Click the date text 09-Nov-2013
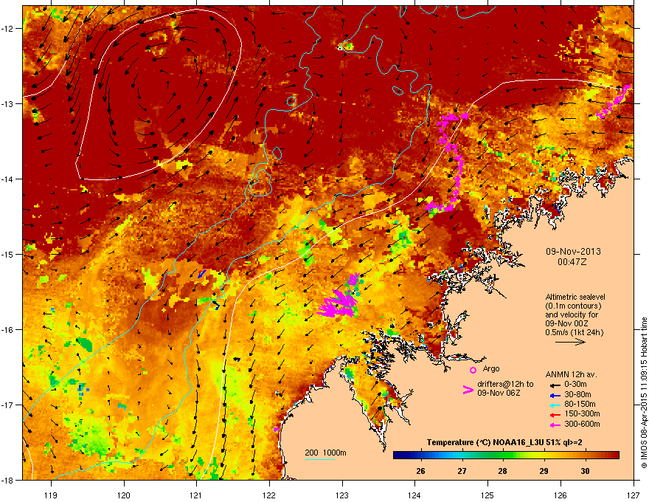The width and height of the screenshot is (649, 502). [573, 252]
